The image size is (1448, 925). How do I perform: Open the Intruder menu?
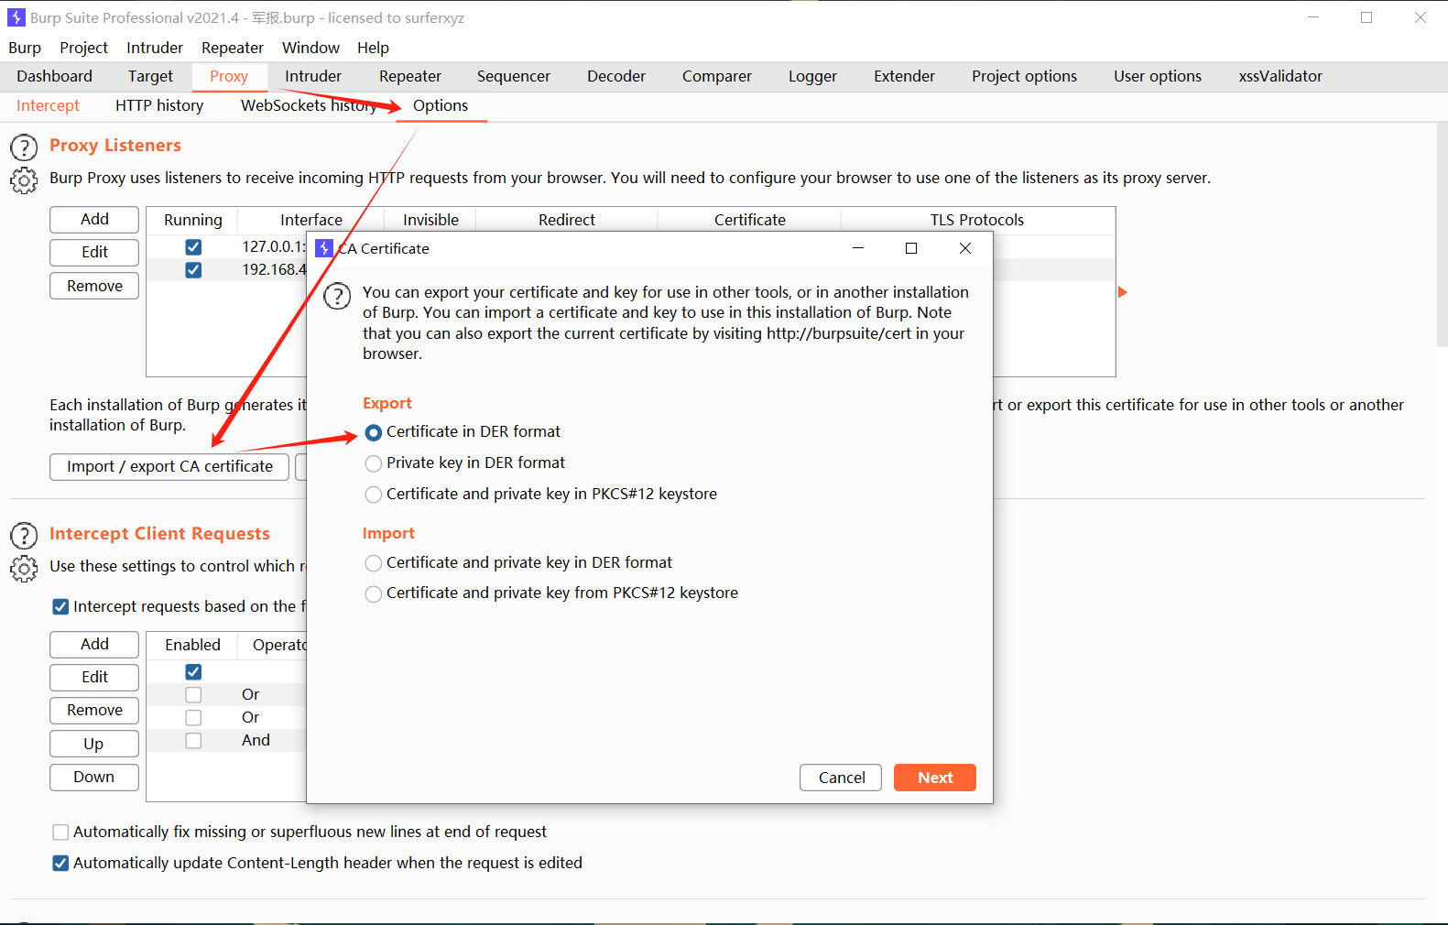155,48
